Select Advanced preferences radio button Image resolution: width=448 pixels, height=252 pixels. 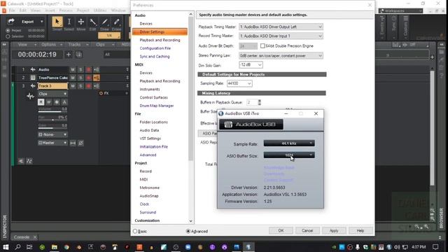click(188, 231)
